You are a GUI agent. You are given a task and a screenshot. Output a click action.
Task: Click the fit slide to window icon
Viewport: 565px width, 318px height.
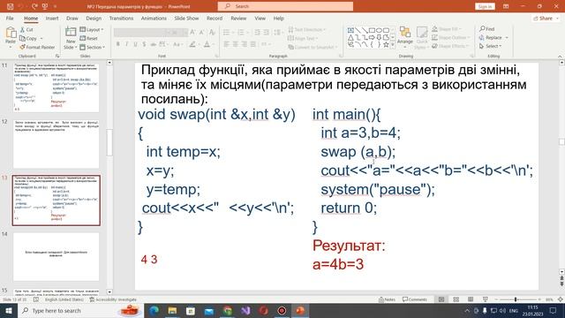pyautogui.click(x=561, y=299)
